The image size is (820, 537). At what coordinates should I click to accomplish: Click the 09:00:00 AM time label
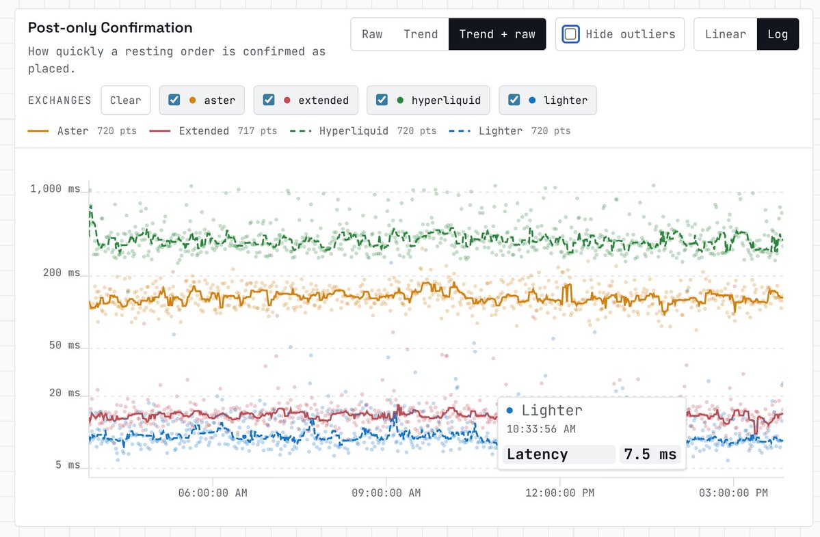[x=386, y=493]
